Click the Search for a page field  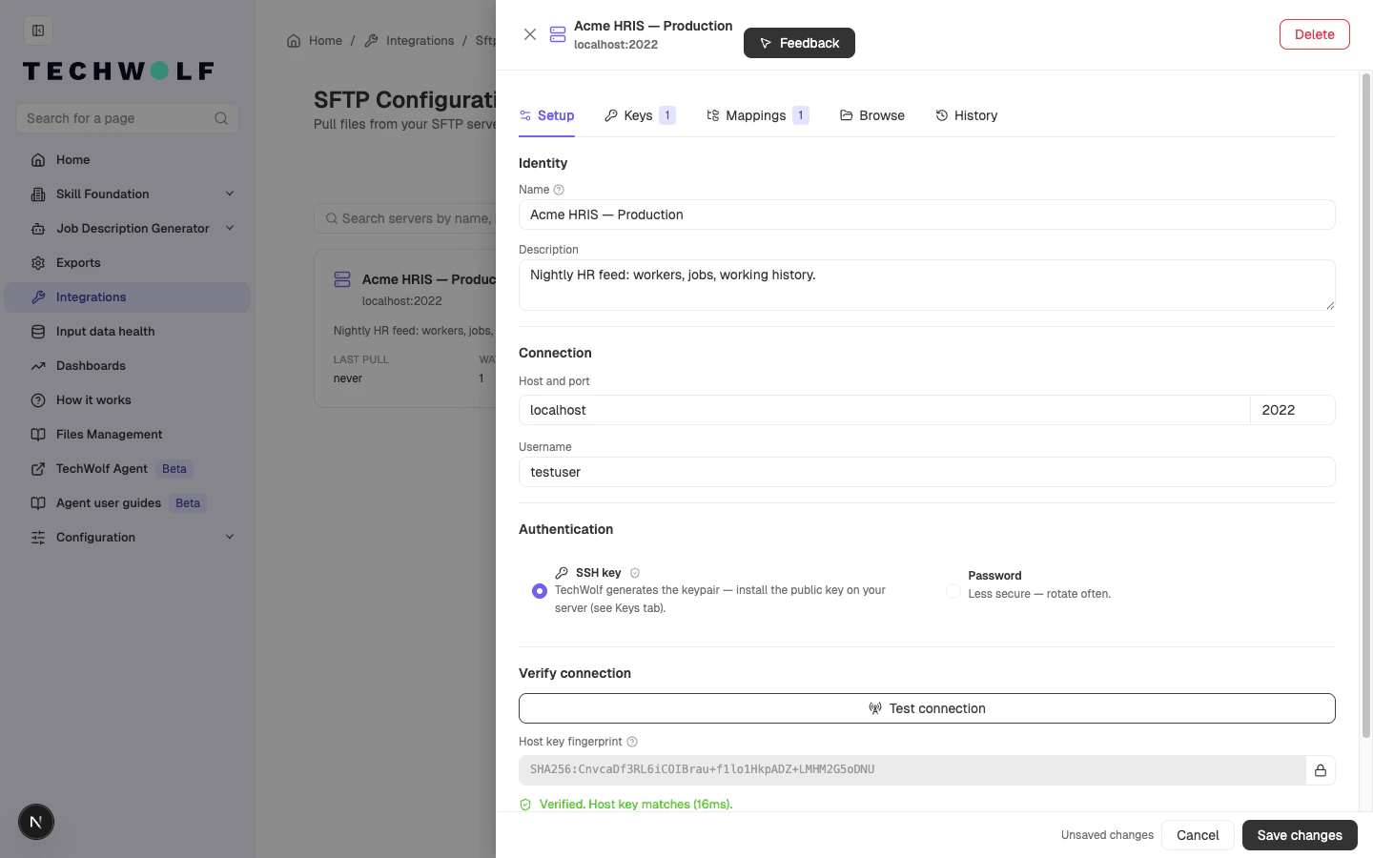click(127, 118)
